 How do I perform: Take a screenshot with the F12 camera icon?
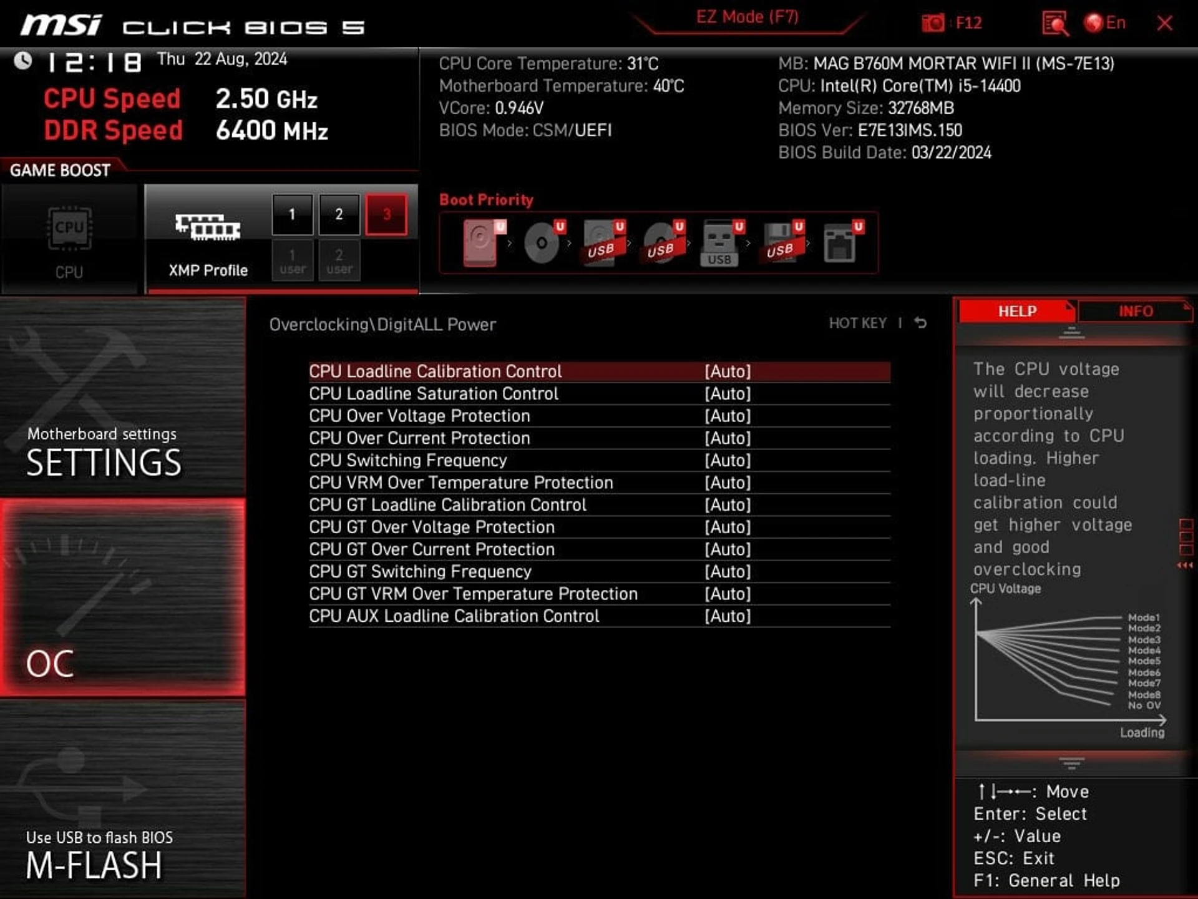933,23
